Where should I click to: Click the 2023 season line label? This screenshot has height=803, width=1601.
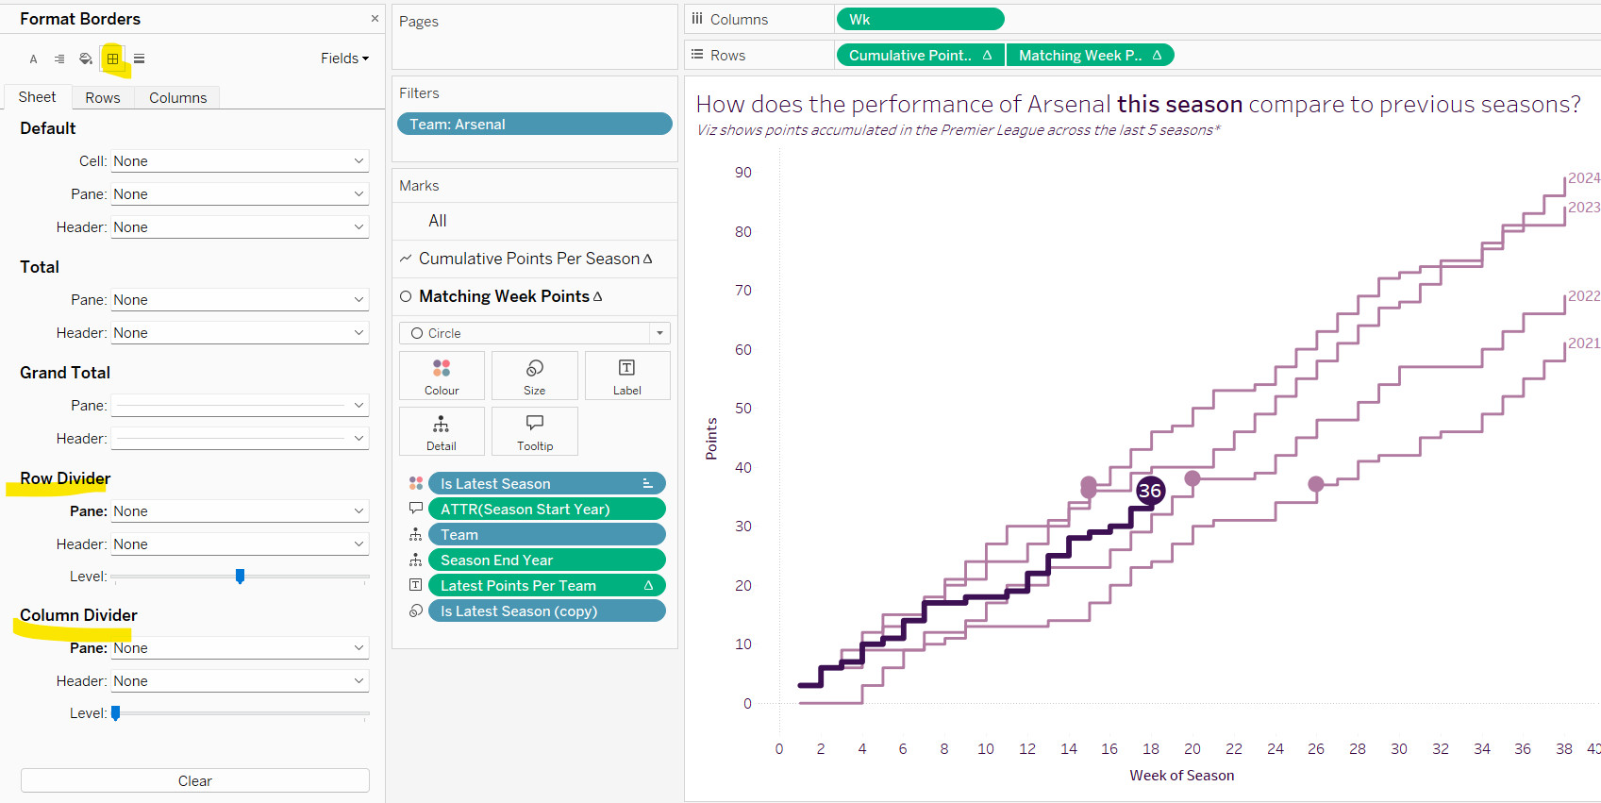1584,208
